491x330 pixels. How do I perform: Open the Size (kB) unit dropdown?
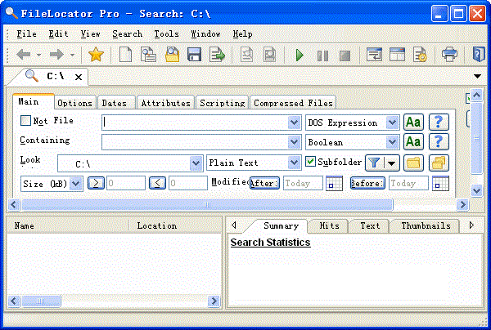(x=76, y=184)
